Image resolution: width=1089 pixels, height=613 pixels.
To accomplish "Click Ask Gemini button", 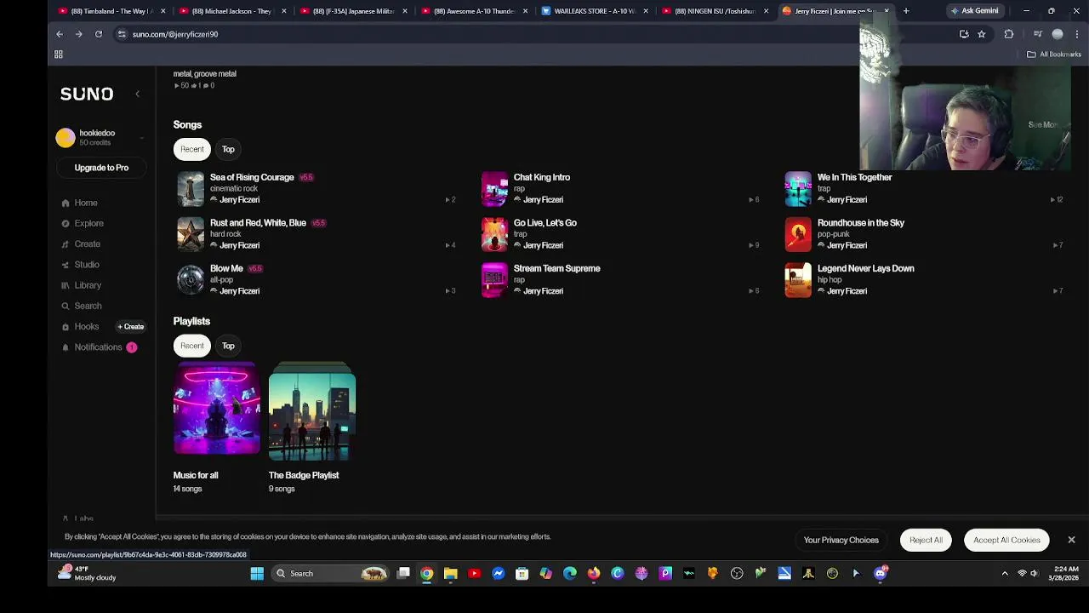I will click(975, 11).
